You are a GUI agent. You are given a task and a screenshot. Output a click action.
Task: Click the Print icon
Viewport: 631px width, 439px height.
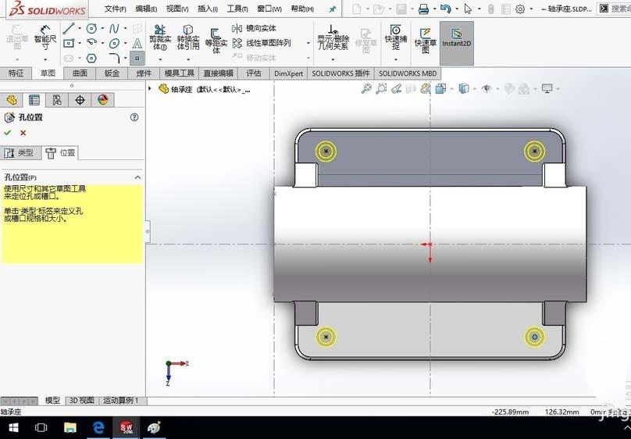[x=423, y=9]
